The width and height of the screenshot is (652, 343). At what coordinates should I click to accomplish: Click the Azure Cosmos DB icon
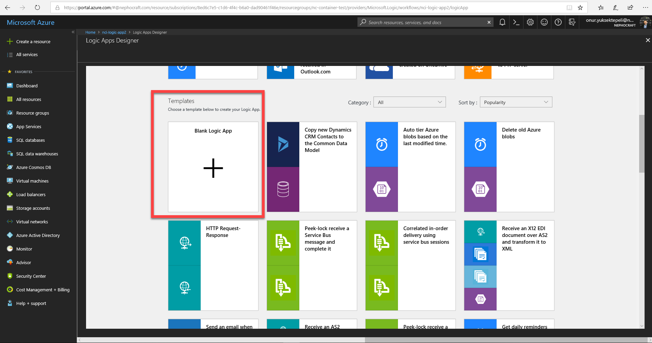click(10, 167)
